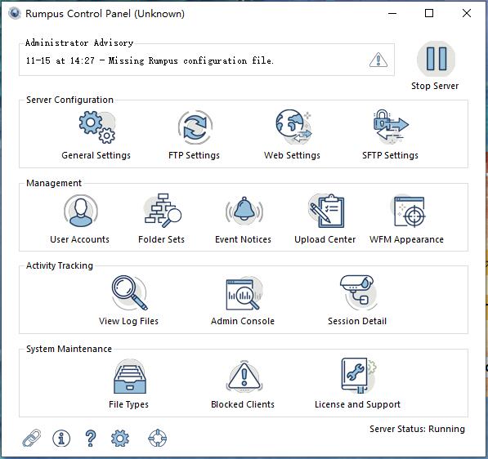Open WFM Appearance target icon
This screenshot has width=488, height=459.
click(408, 212)
